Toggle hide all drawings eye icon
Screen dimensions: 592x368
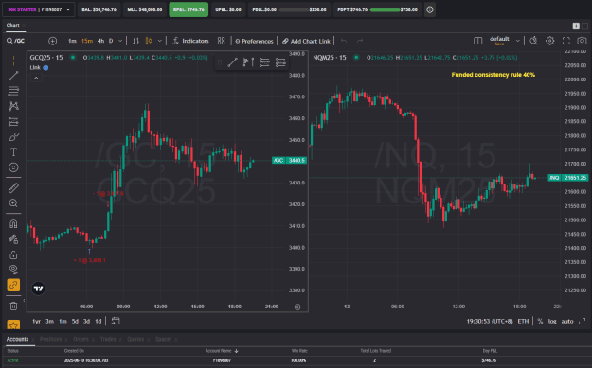click(13, 270)
